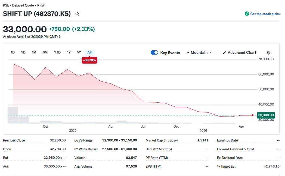The image size is (285, 176).
Task: Click the KSE - Delayed Quote text
Action: point(18,5)
